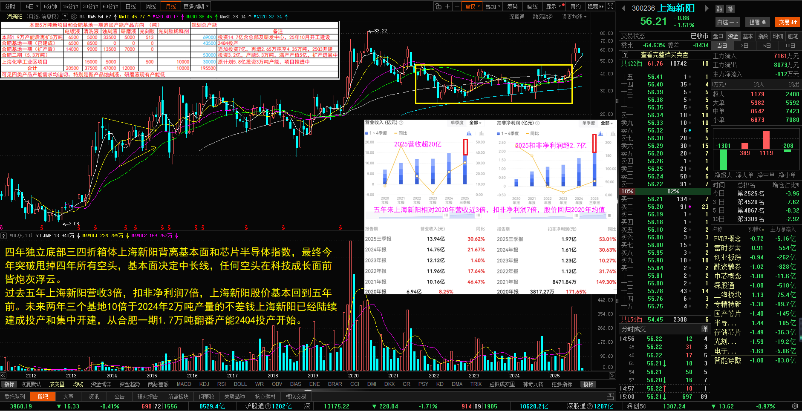Switch to 日线 daily chart tab
This screenshot has width=802, height=411.
click(131, 6)
